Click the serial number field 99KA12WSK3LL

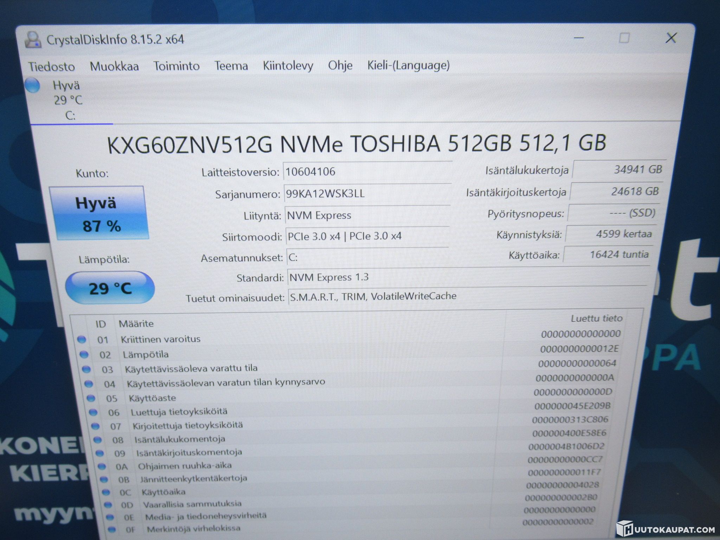(x=367, y=194)
